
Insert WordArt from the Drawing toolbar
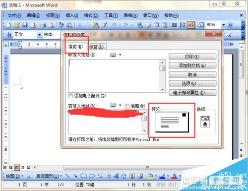[x=116, y=176]
